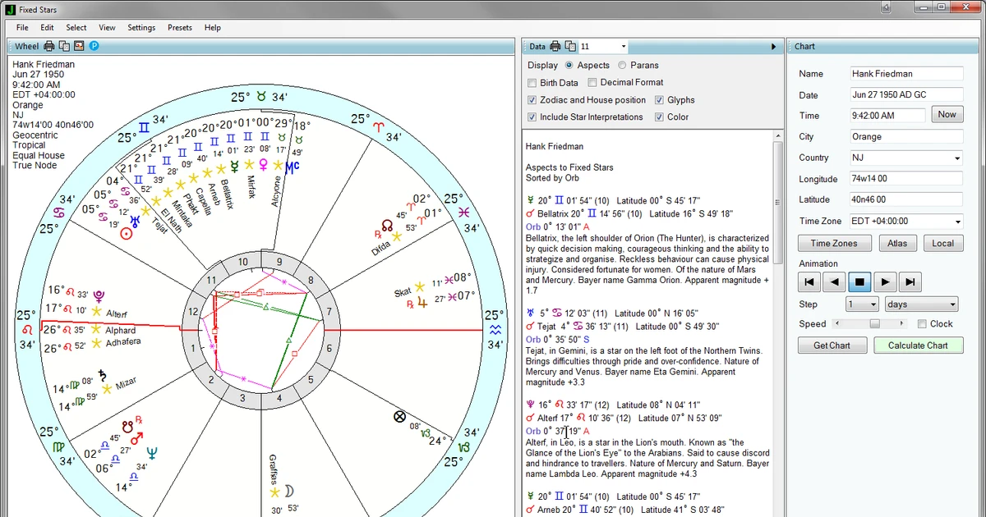This screenshot has width=986, height=517.
Task: Open the Help menu
Action: (213, 27)
